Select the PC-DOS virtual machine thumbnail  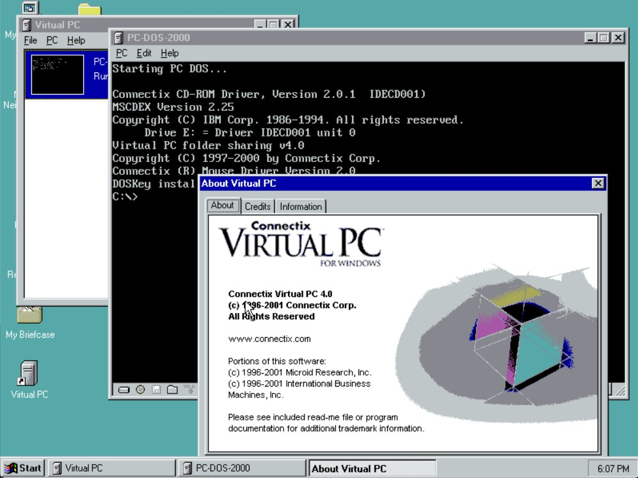pyautogui.click(x=58, y=74)
